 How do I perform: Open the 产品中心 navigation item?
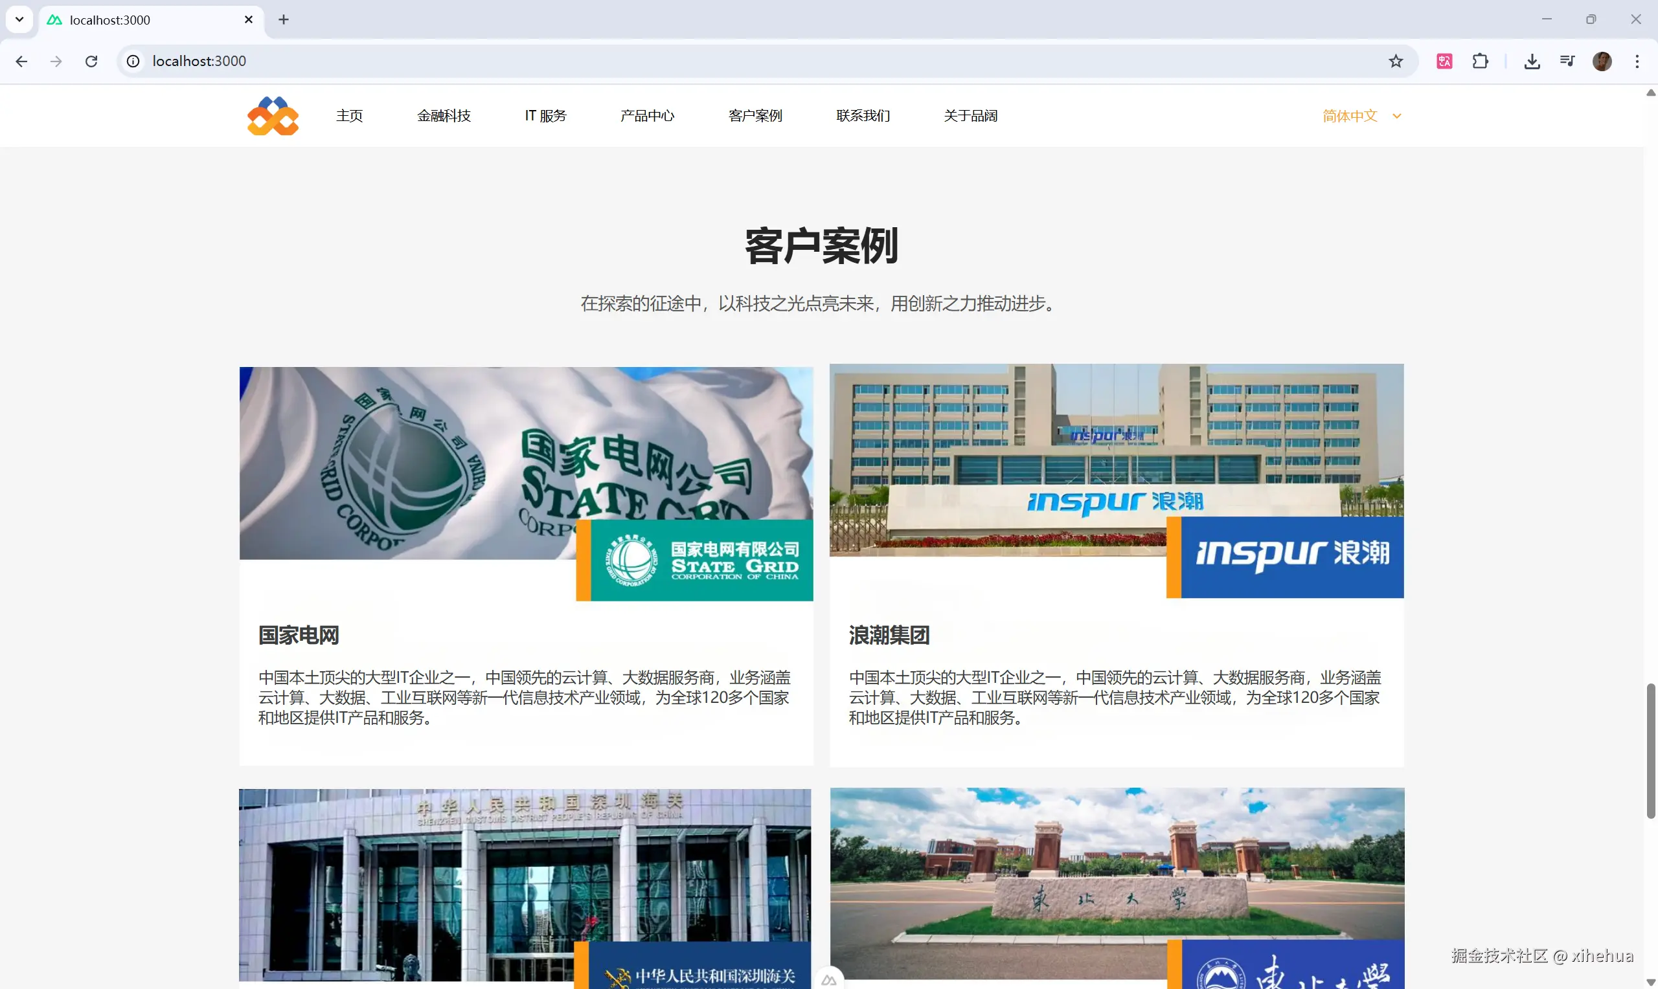point(646,116)
